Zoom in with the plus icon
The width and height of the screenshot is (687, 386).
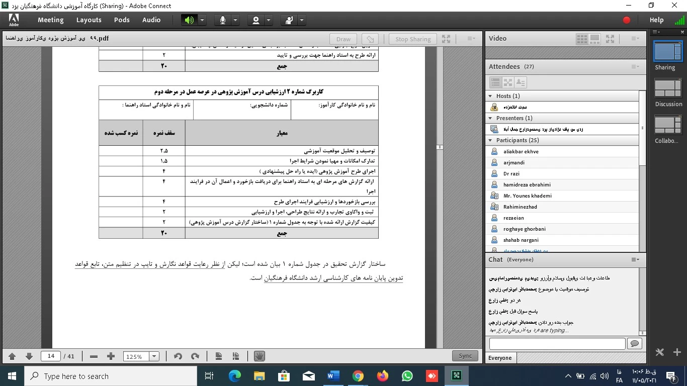[x=111, y=356]
